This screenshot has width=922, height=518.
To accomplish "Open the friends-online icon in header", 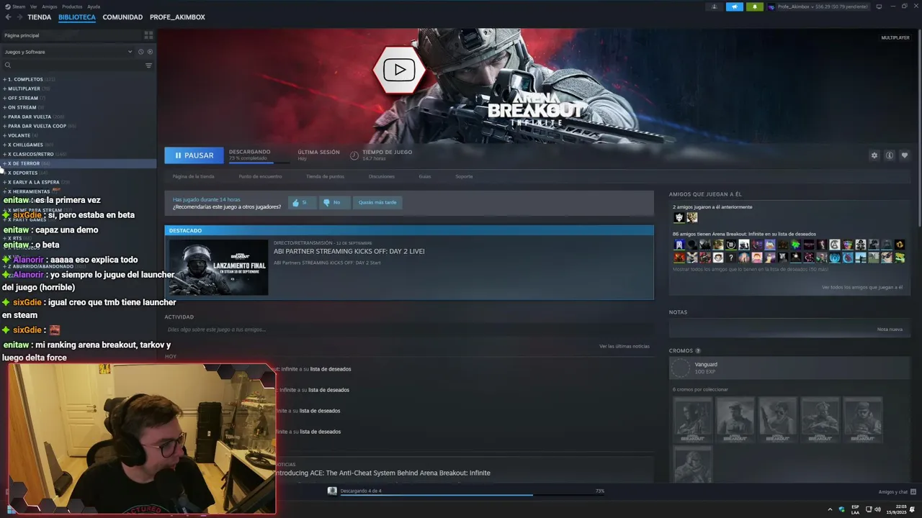I will [715, 6].
